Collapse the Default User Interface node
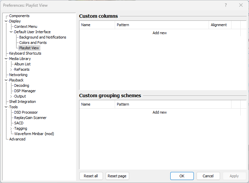The width and height of the screenshot is (249, 183). (x=11, y=32)
